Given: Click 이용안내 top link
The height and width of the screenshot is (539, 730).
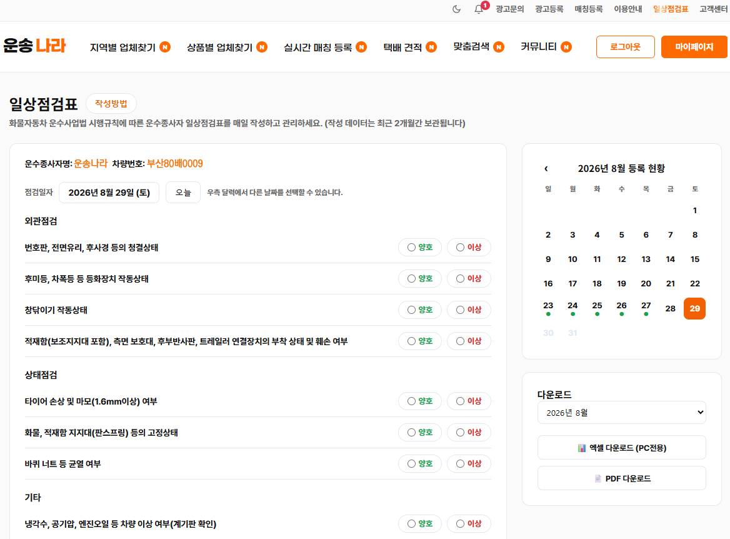Looking at the screenshot, I should point(627,9).
